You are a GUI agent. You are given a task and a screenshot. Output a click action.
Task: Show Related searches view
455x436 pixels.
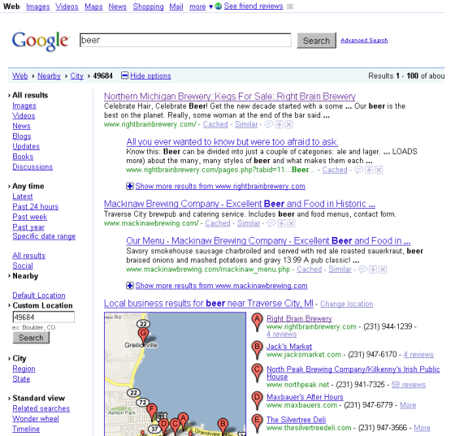(x=41, y=408)
